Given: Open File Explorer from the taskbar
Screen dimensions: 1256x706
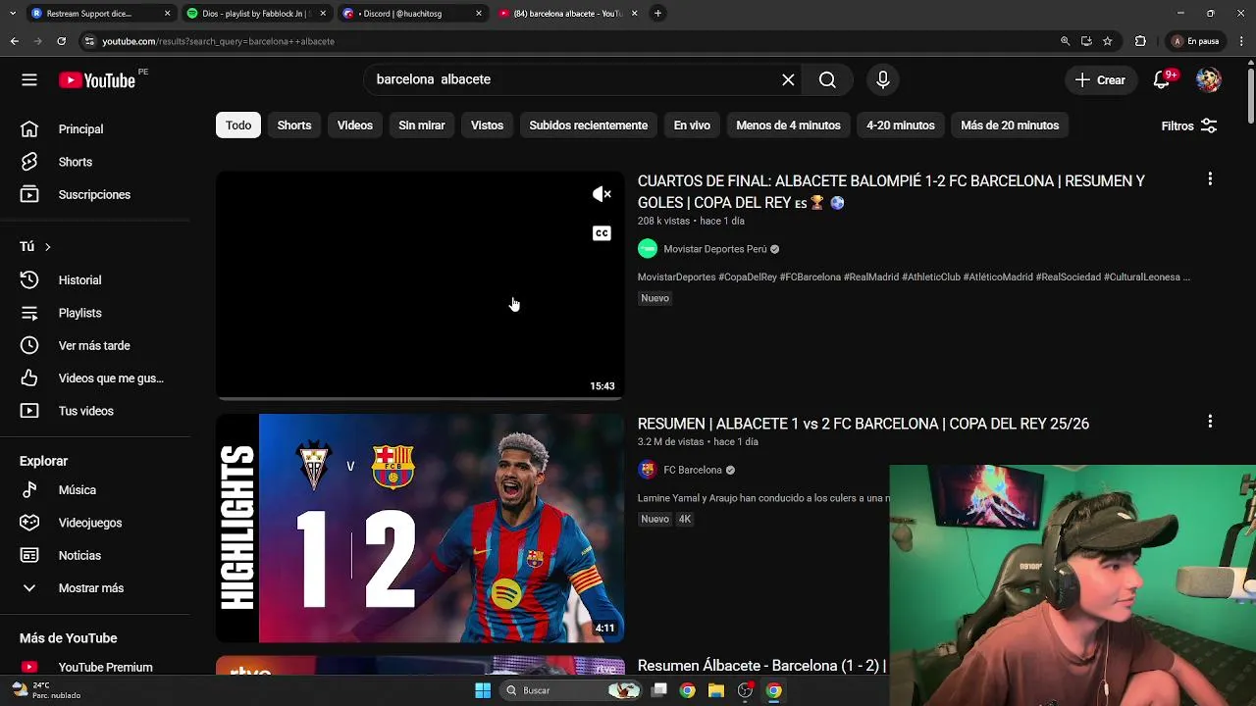Looking at the screenshot, I should pyautogui.click(x=716, y=690).
